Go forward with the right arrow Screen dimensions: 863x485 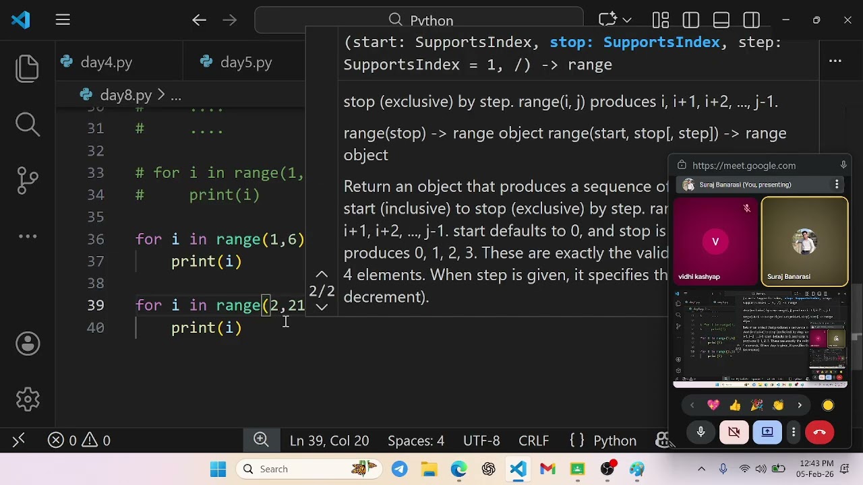[x=229, y=20]
